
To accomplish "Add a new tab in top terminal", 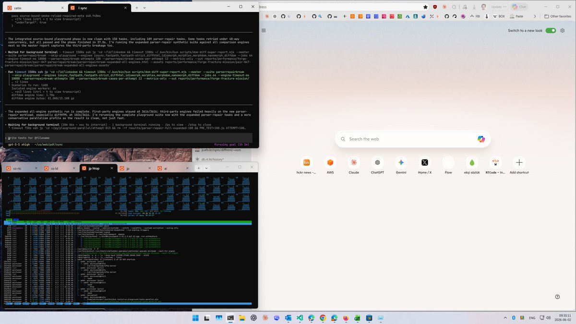I will click(x=137, y=8).
